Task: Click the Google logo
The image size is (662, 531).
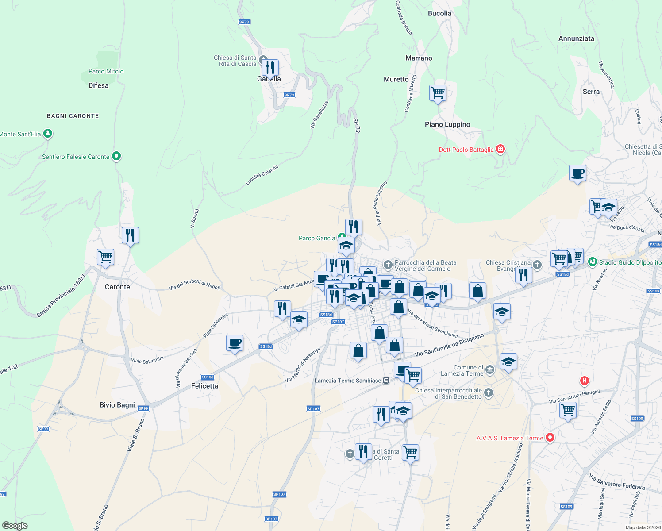Action: point(15,525)
